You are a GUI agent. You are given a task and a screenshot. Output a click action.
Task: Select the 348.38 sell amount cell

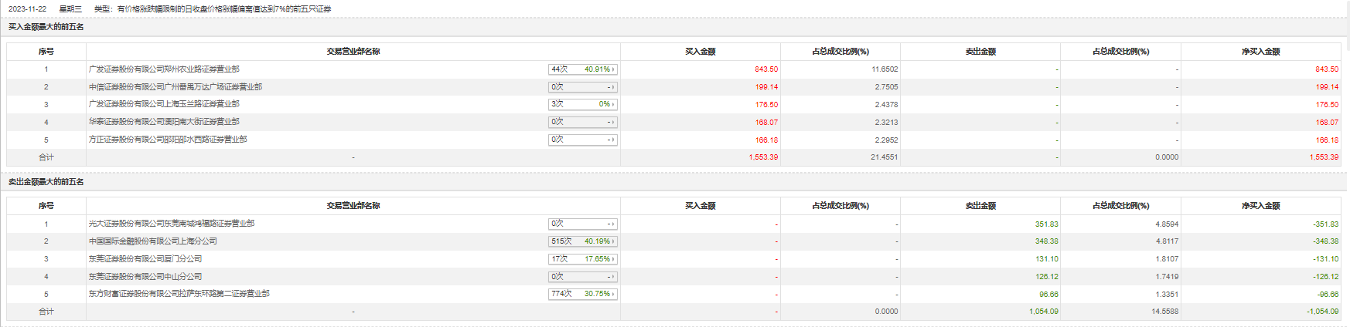click(1047, 241)
